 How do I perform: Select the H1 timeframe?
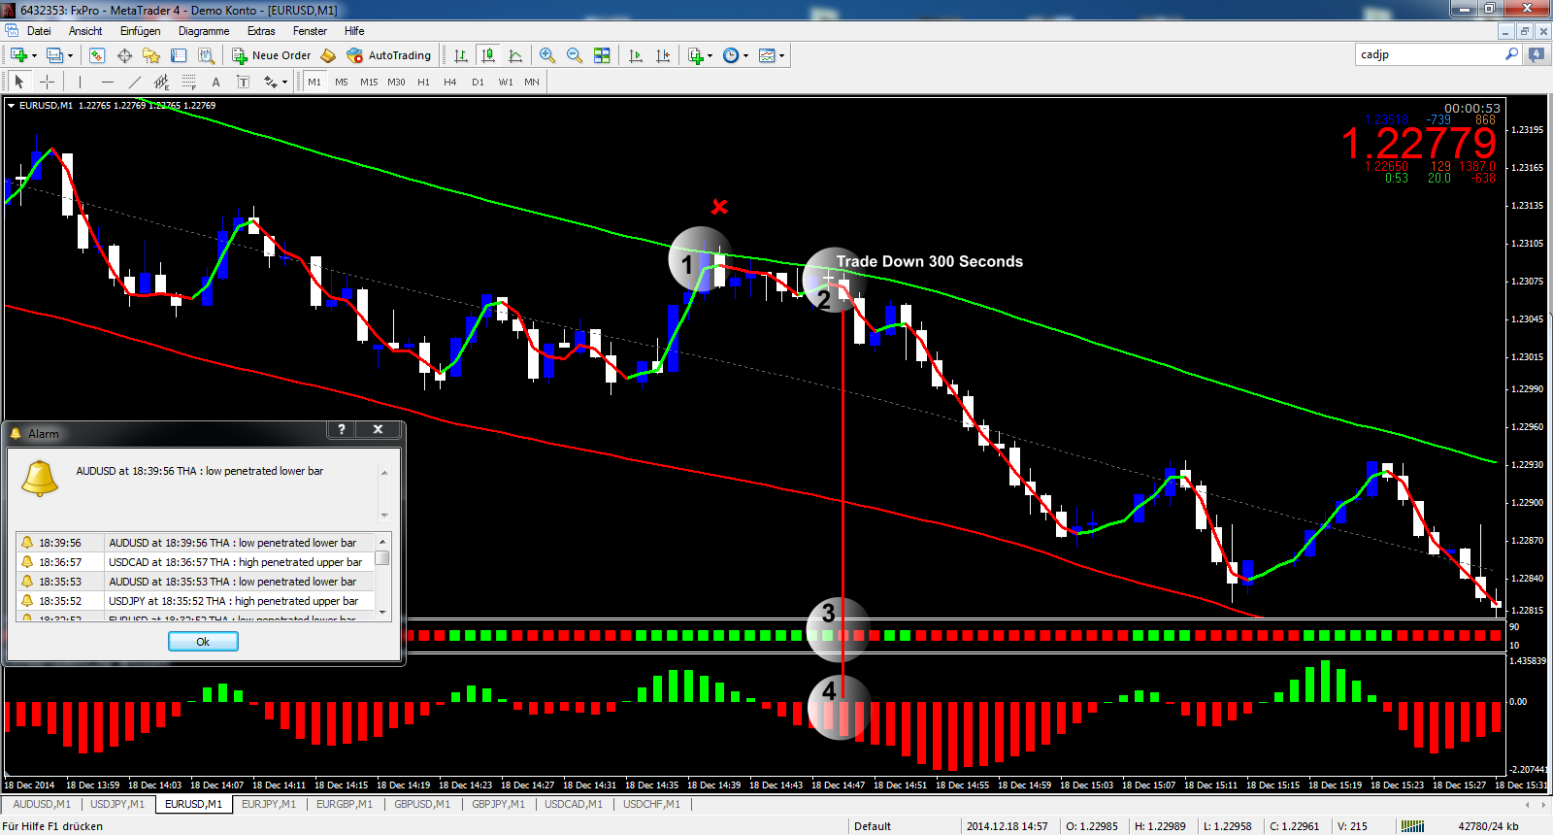(423, 82)
